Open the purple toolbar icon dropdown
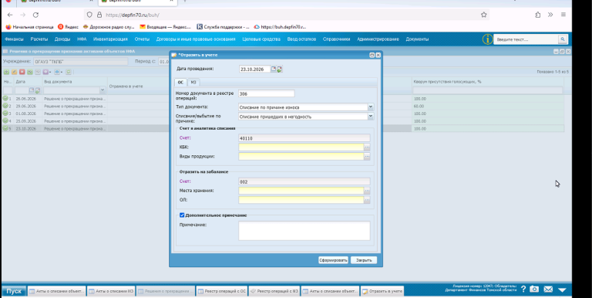The height and width of the screenshot is (298, 592). point(47,72)
